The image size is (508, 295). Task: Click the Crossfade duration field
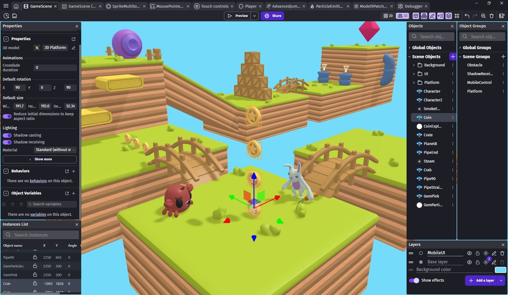55,68
